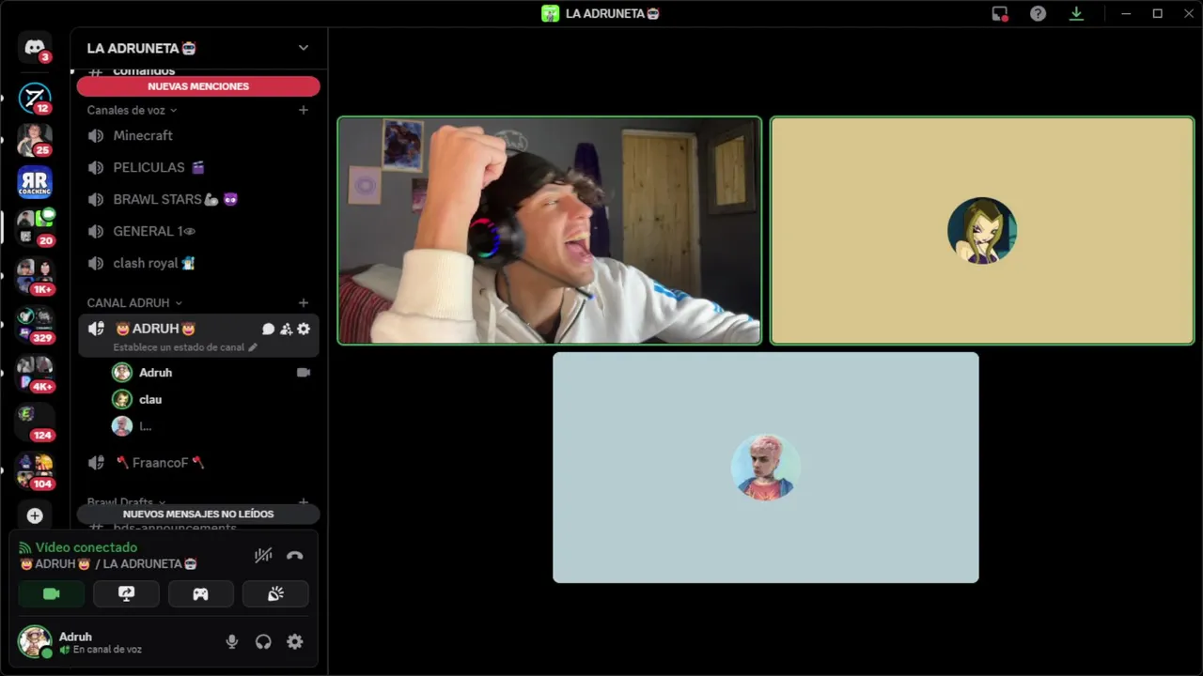Click NUEVOS MENSAJES NO LEÍDOS banner
Screen dimensions: 1203x676
tap(198, 514)
